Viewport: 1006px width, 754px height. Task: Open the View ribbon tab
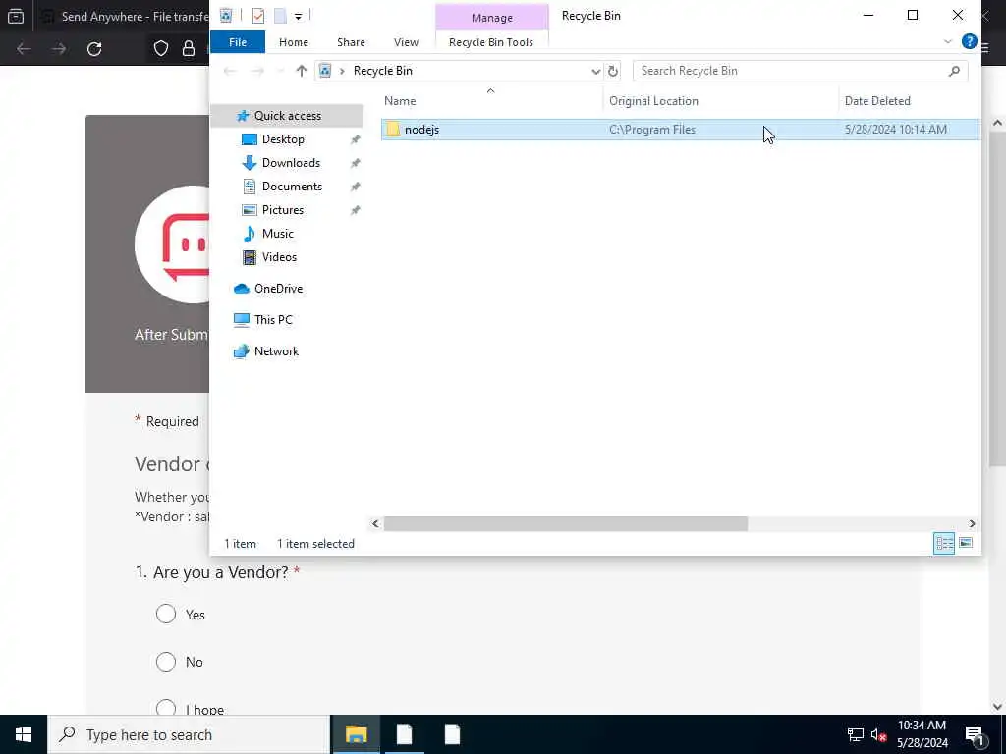(406, 42)
